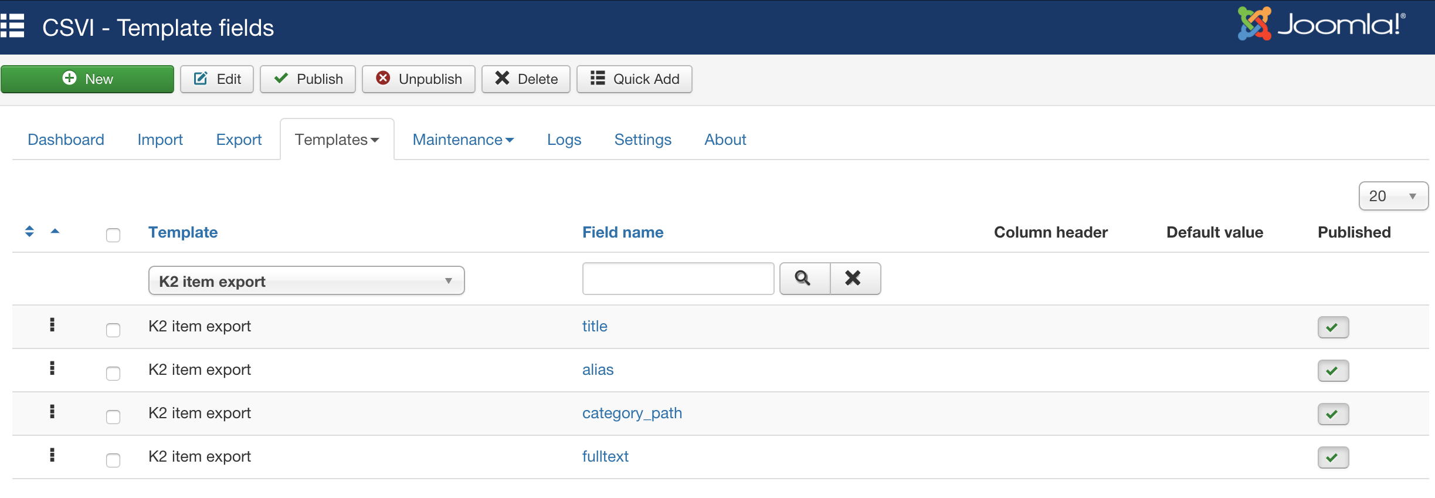Open the category_path field link

click(x=632, y=413)
